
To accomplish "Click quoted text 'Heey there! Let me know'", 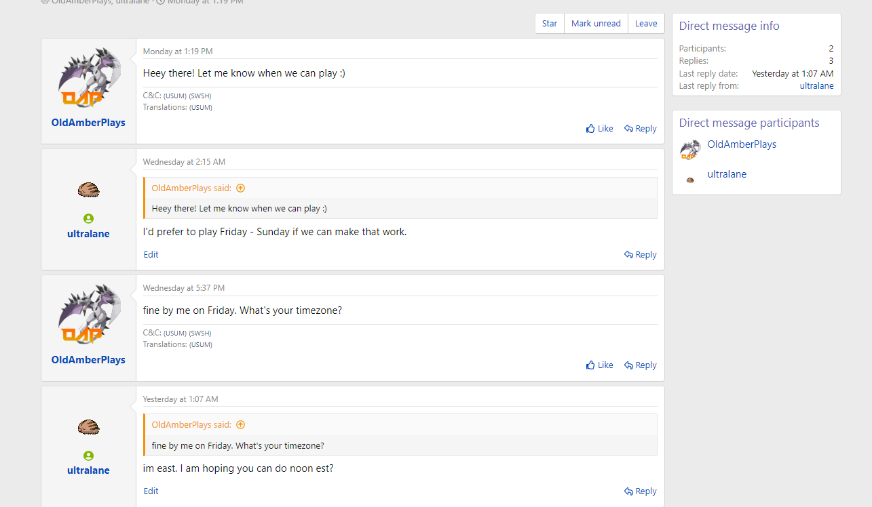I will 240,209.
